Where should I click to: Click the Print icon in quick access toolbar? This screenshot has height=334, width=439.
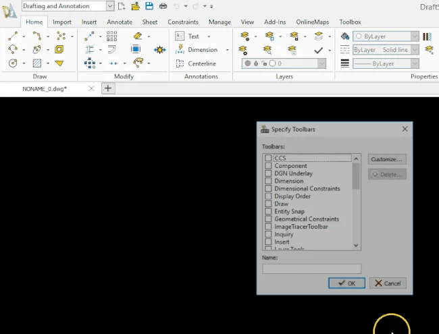[163, 6]
